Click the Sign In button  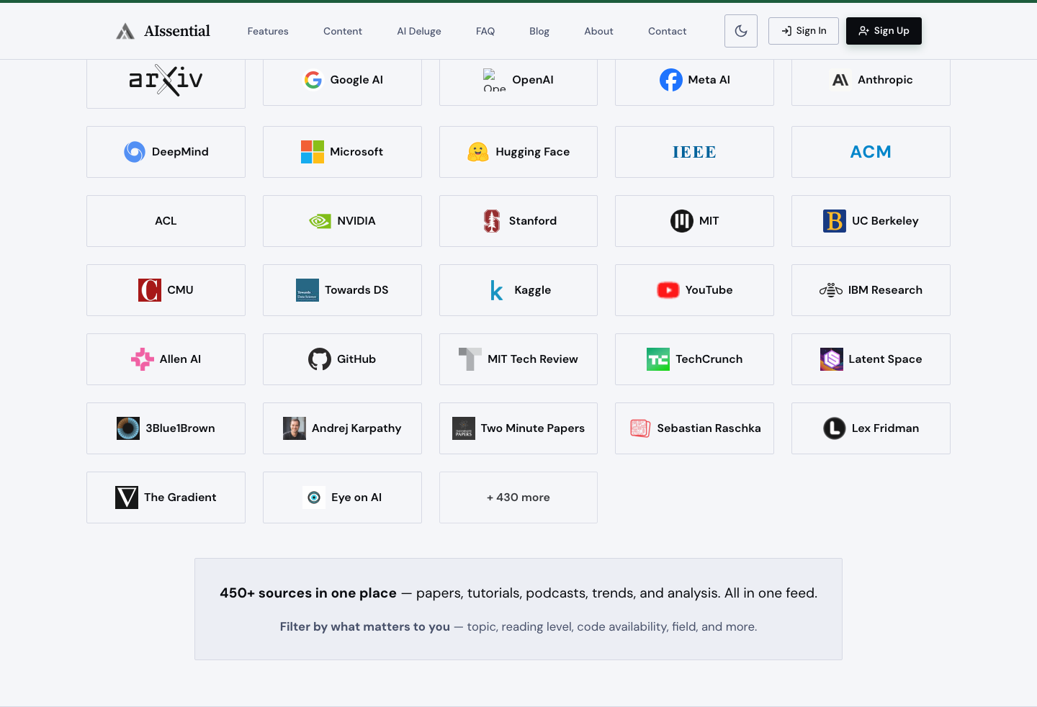(804, 31)
